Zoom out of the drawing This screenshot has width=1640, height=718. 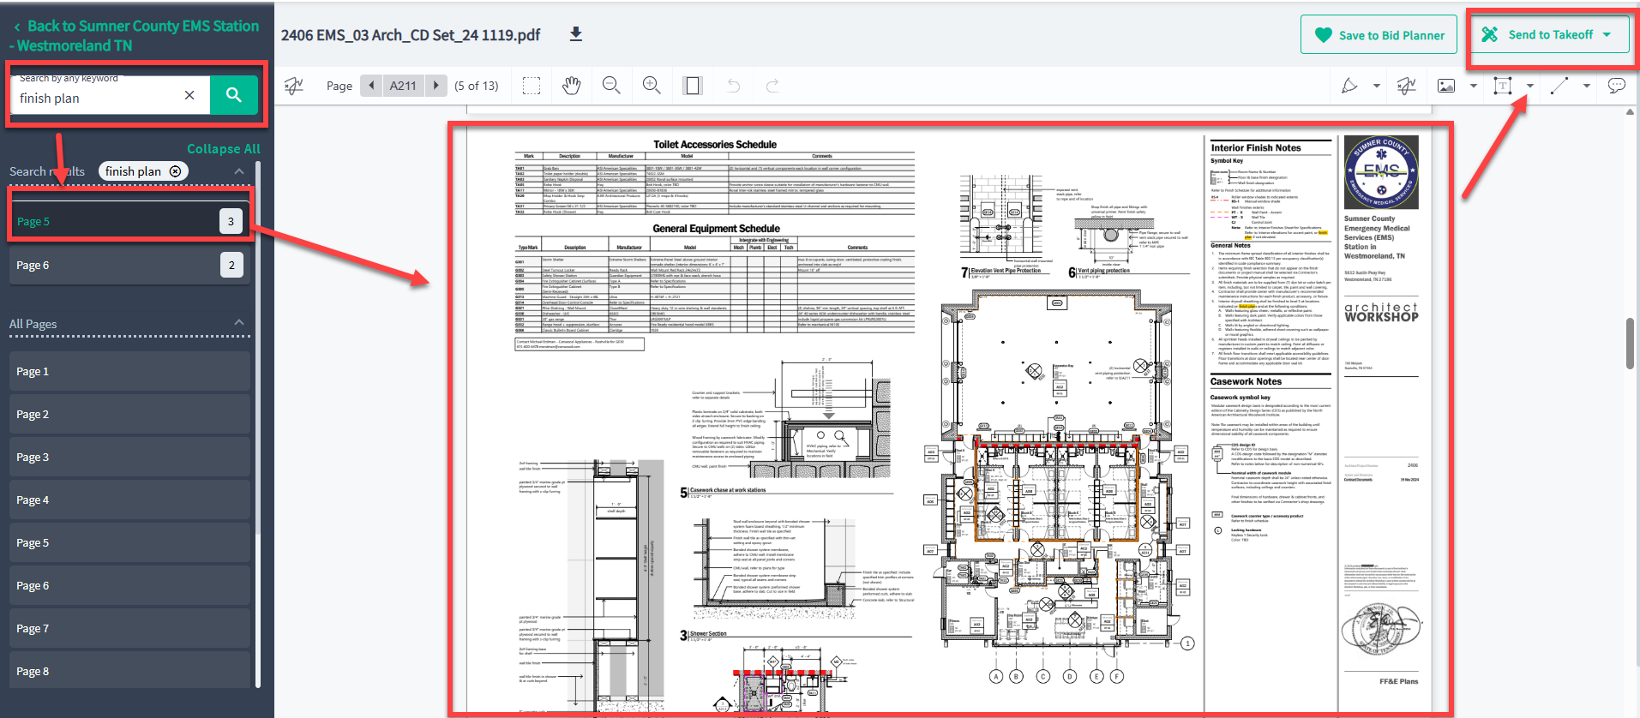point(611,86)
